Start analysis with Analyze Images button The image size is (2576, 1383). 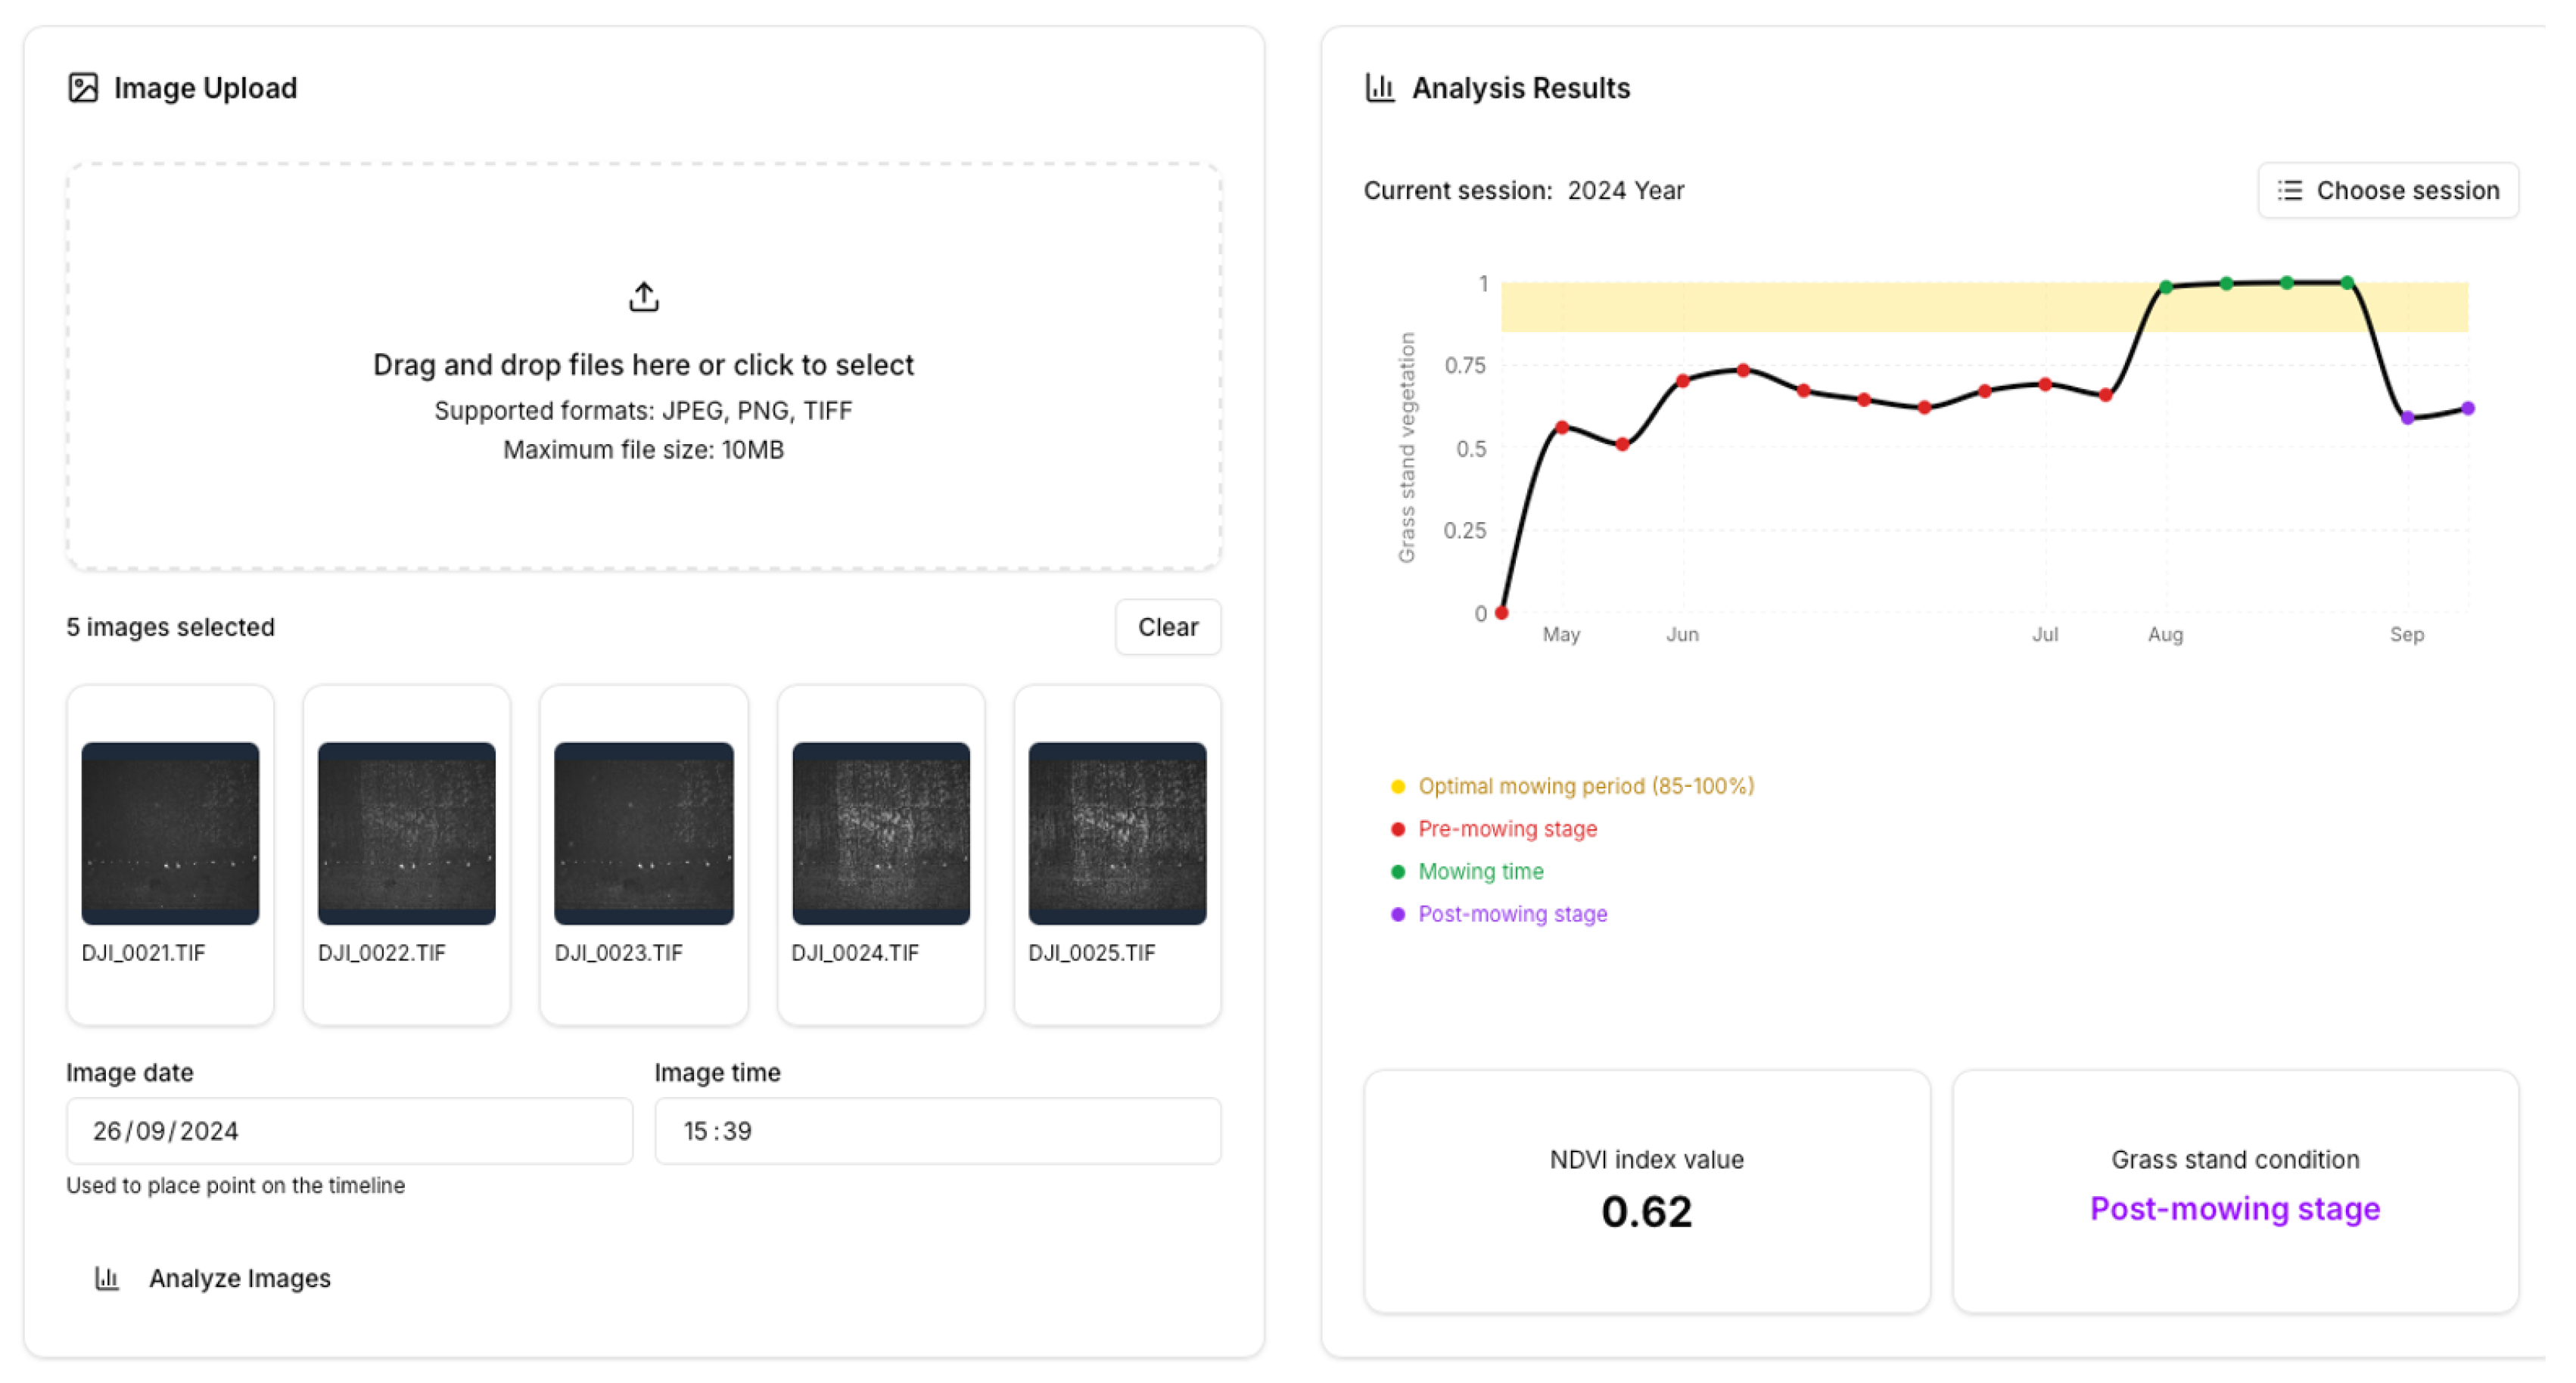214,1278
